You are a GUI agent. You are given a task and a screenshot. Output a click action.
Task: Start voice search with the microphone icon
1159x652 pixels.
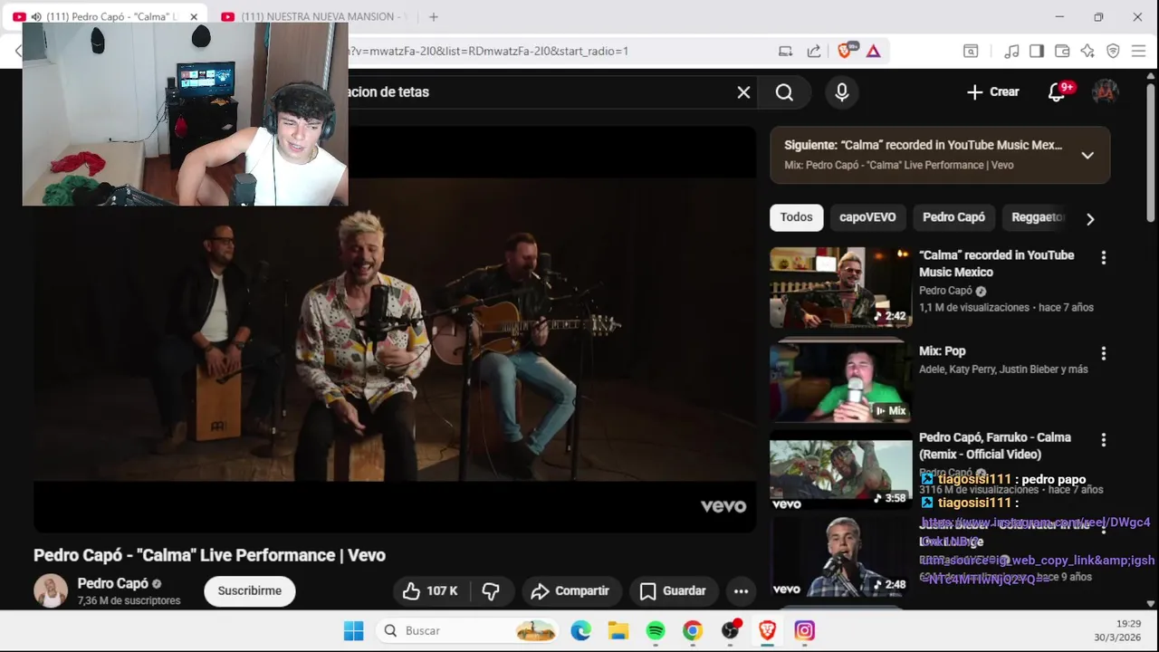842,92
